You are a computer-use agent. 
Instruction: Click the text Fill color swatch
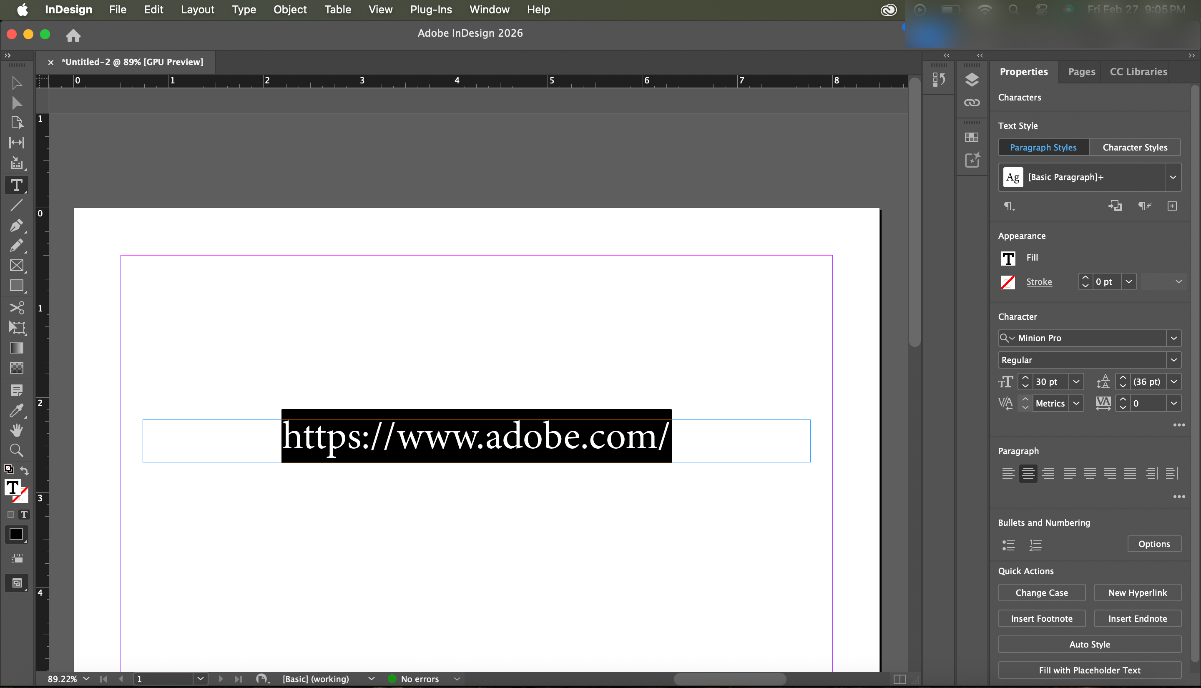(1008, 258)
